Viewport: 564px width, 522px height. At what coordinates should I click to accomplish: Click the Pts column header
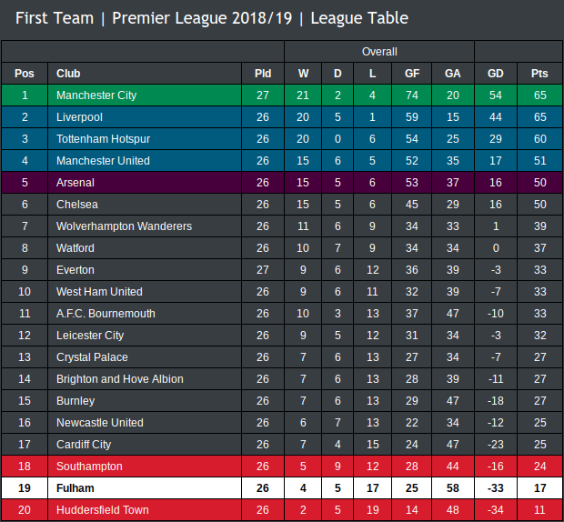point(539,74)
